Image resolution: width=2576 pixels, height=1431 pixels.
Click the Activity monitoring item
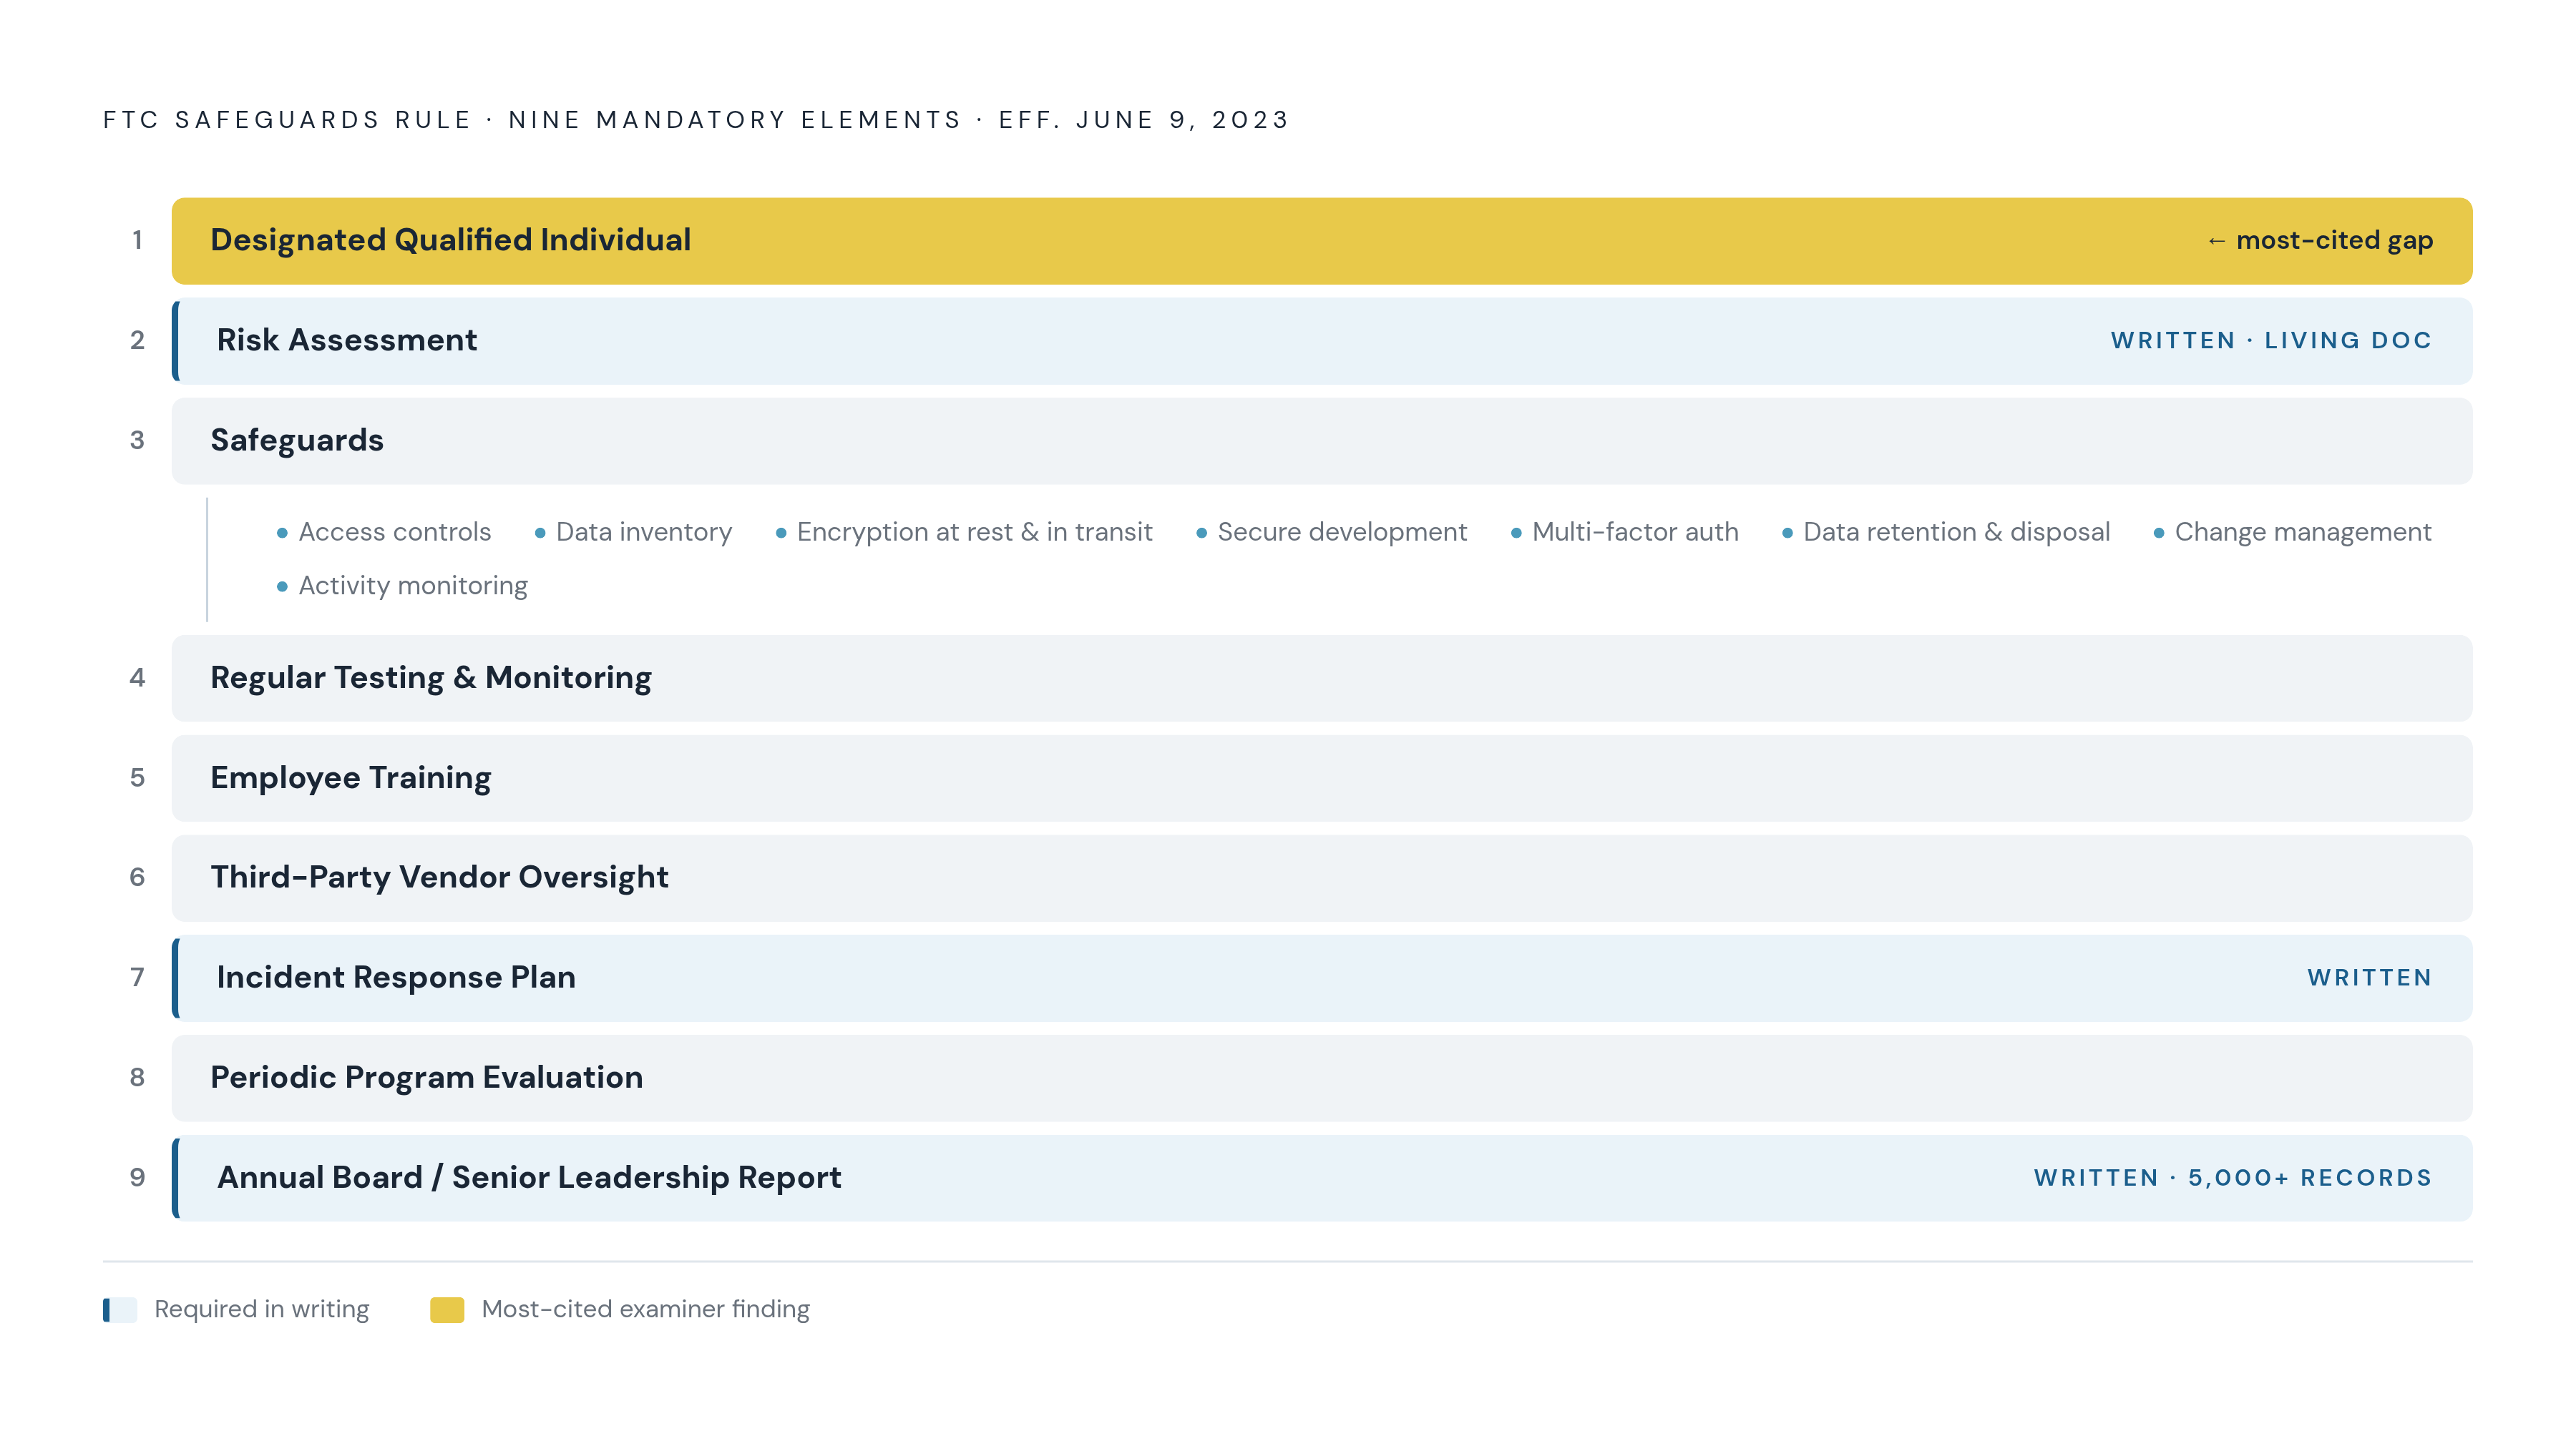click(x=402, y=586)
